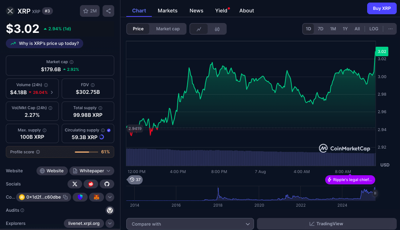Screen dimensions: 400x230
Task: Click Why is XRP's price up today
Action: pyautogui.click(x=45, y=43)
